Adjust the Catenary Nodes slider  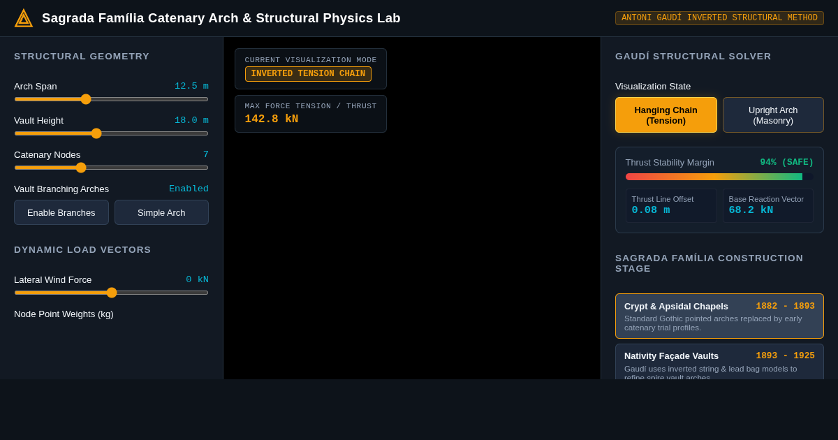[x=111, y=168]
